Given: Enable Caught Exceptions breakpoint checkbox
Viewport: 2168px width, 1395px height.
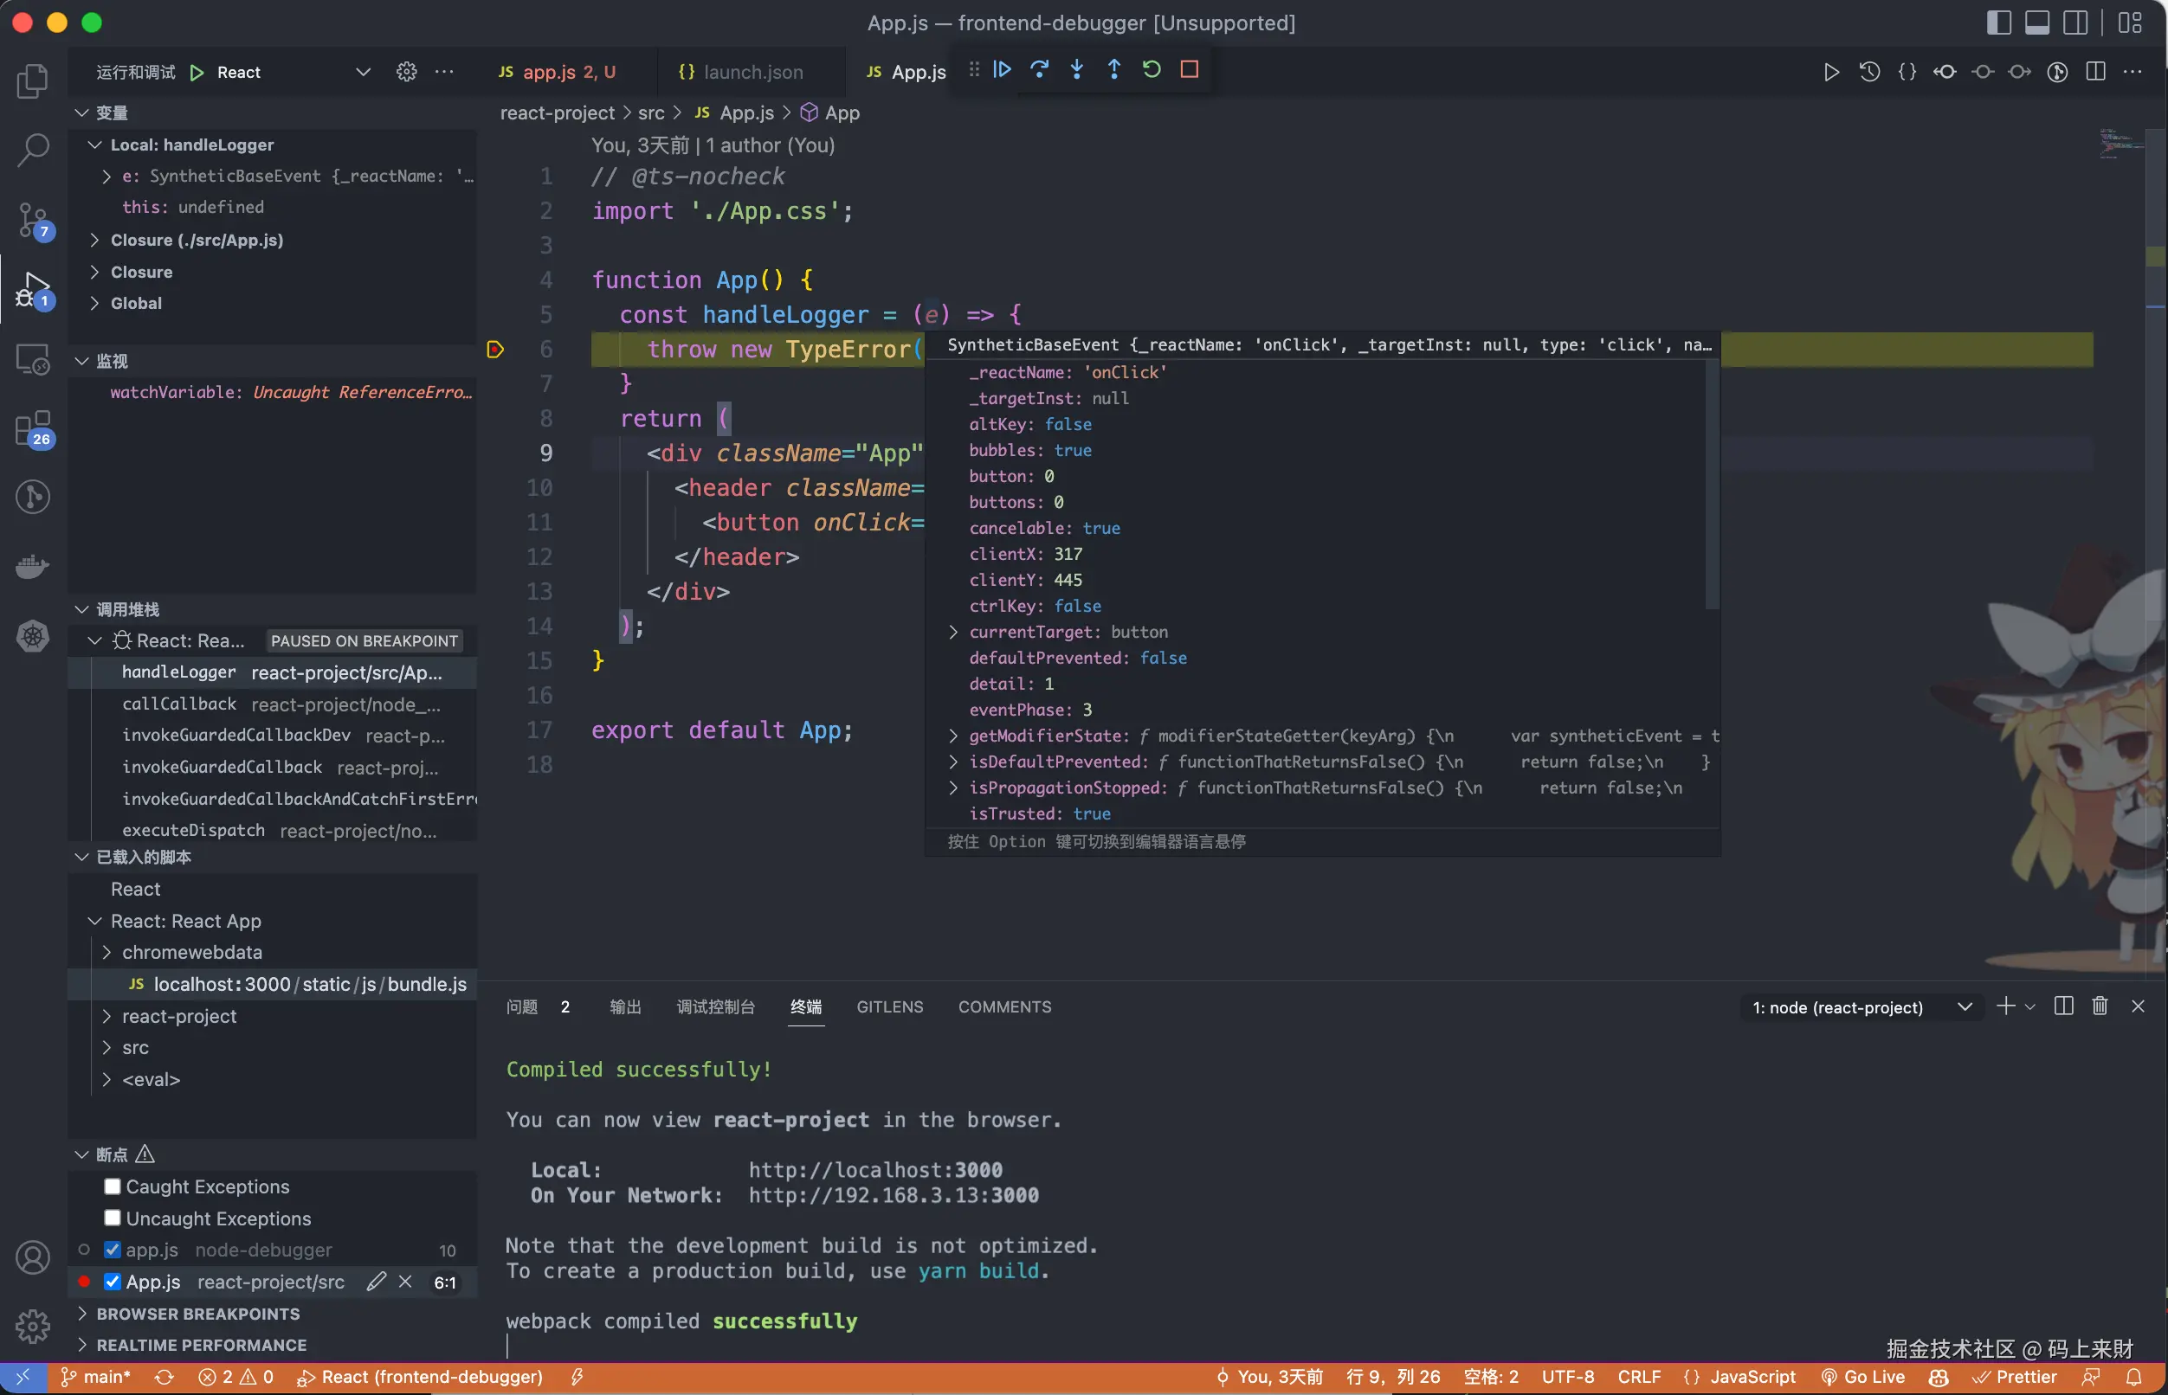Looking at the screenshot, I should pos(113,1186).
